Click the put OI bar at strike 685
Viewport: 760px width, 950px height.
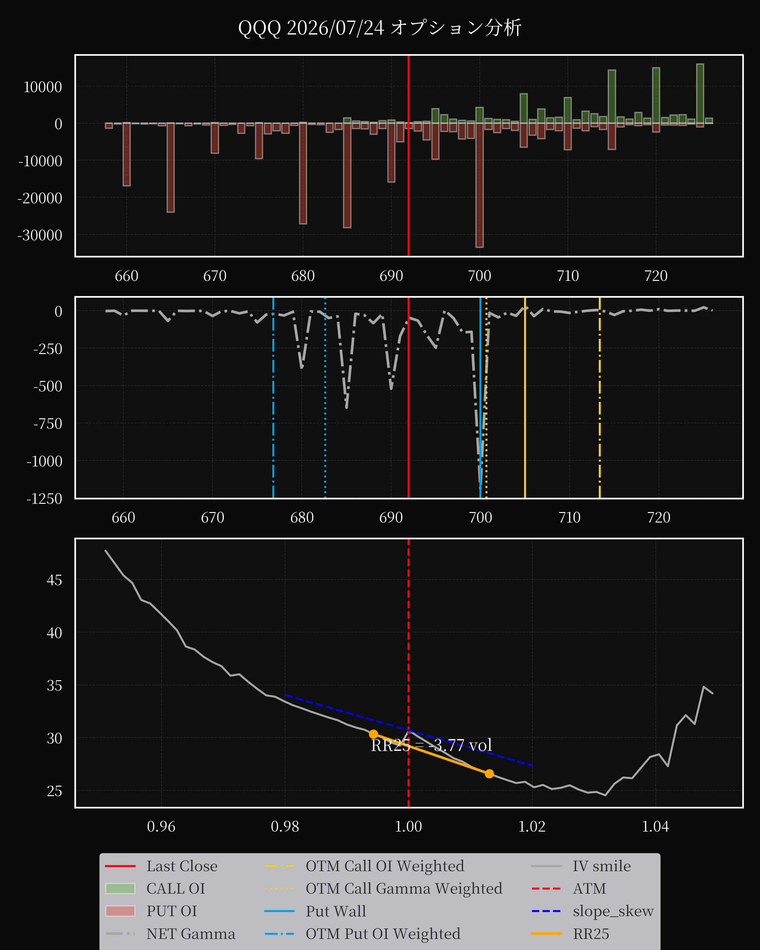coord(347,175)
